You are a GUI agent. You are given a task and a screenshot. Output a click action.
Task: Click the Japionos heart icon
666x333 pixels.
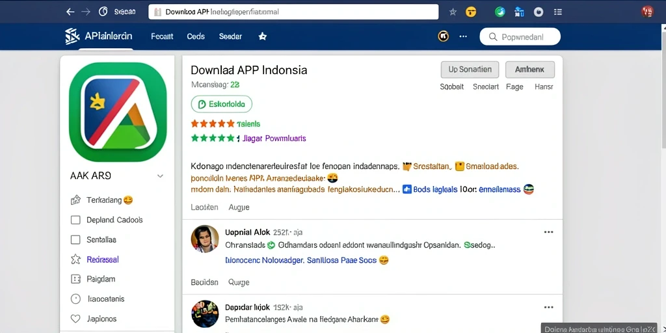tap(75, 319)
